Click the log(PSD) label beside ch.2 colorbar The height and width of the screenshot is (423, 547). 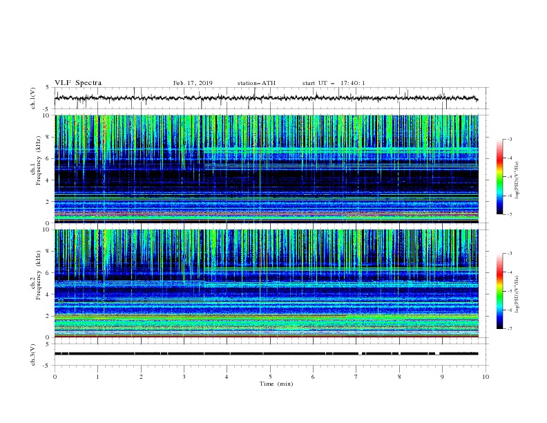click(x=517, y=294)
